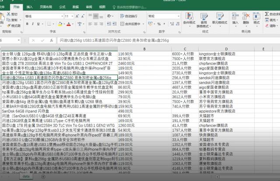Apply accounting currency format
The image size is (280, 181).
(x=150, y=24)
